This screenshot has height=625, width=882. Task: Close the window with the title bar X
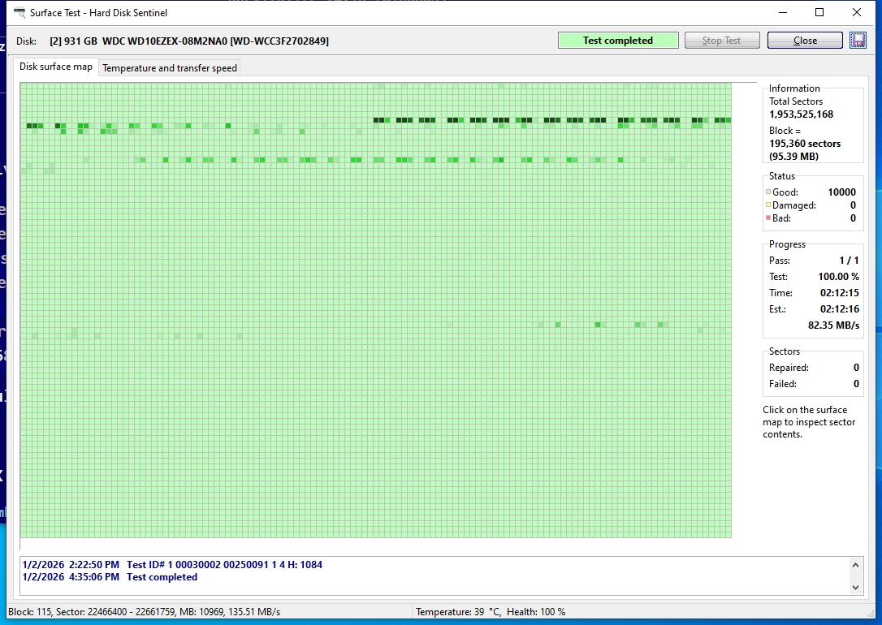pyautogui.click(x=857, y=13)
